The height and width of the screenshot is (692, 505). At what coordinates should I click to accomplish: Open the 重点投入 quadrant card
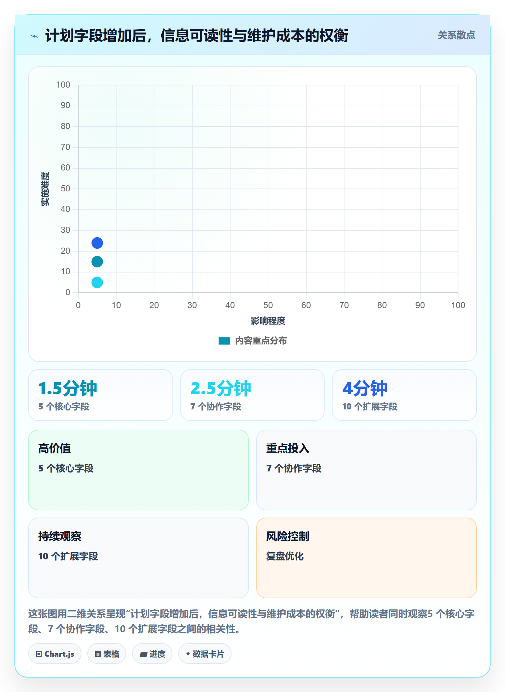366,470
